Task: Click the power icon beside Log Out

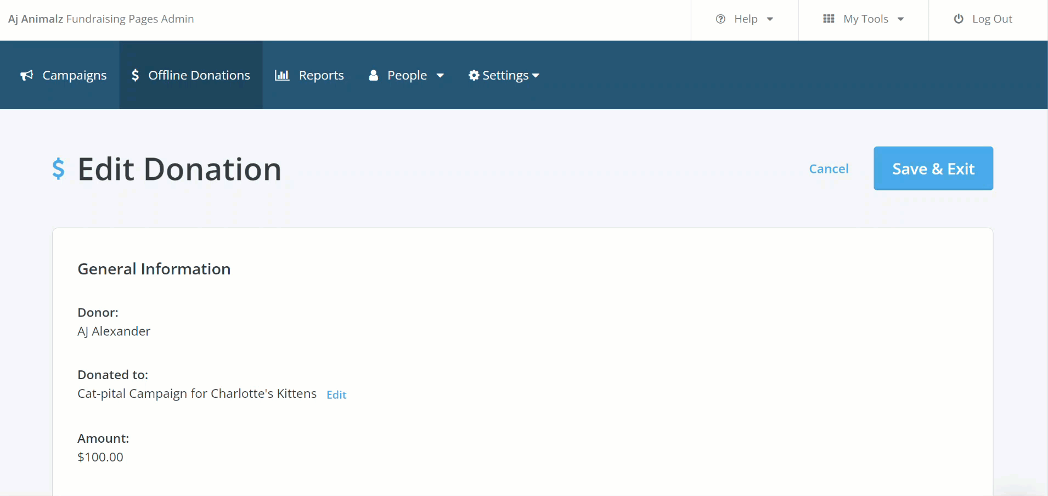Action: (958, 19)
